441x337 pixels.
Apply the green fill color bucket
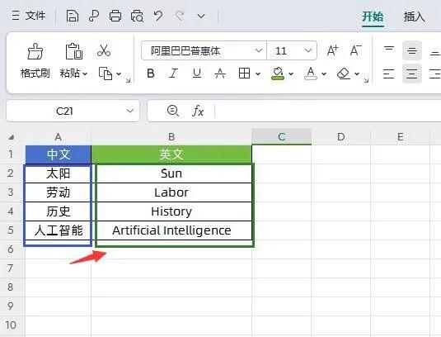pyautogui.click(x=278, y=74)
